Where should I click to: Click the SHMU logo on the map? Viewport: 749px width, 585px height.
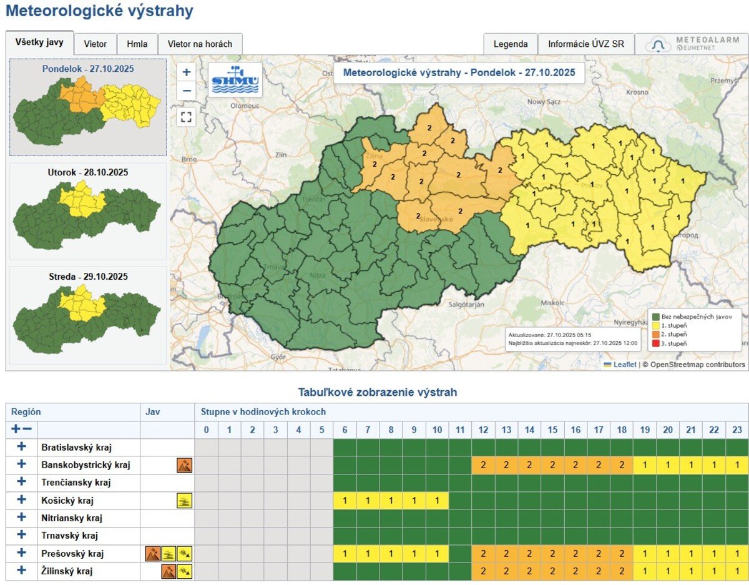[235, 80]
